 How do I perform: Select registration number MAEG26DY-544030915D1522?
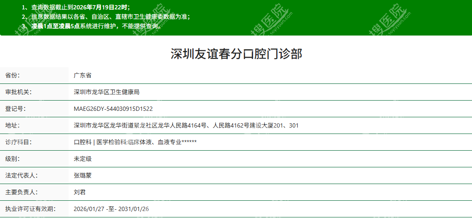[113, 109]
